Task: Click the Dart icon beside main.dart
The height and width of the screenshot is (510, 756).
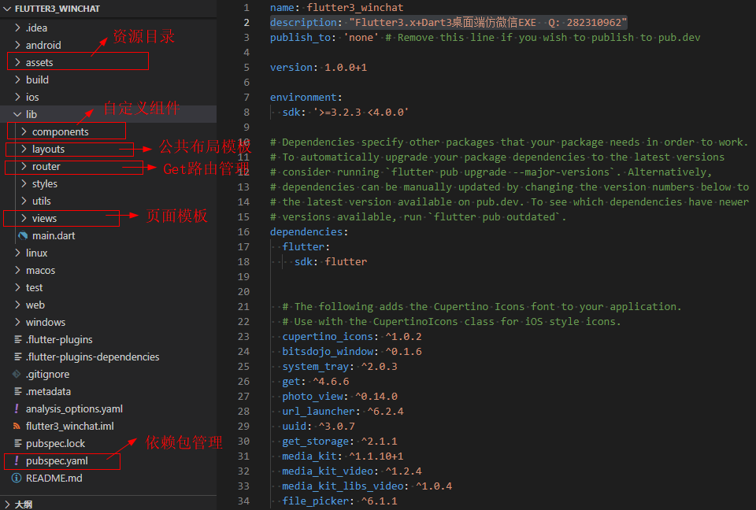Action: [23, 235]
